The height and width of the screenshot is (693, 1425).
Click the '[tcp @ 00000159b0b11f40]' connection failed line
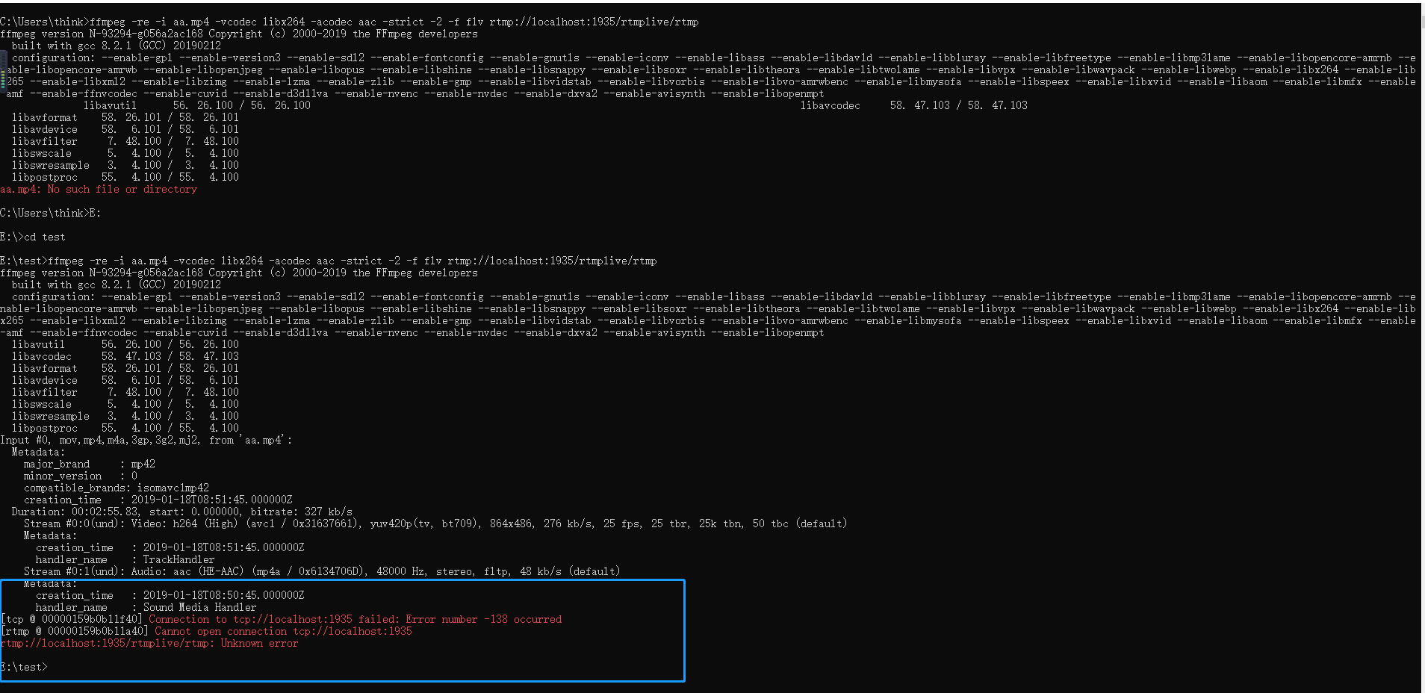pos(282,619)
